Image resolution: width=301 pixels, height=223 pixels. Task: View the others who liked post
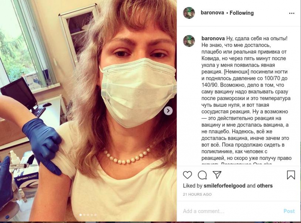click(265, 186)
